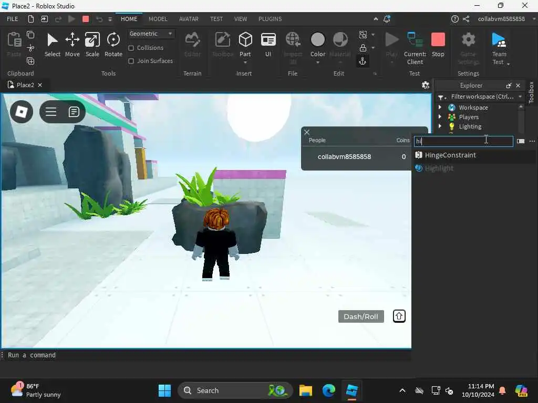Open the Color dropdown arrow
538x403 pixels.
pyautogui.click(x=318, y=62)
